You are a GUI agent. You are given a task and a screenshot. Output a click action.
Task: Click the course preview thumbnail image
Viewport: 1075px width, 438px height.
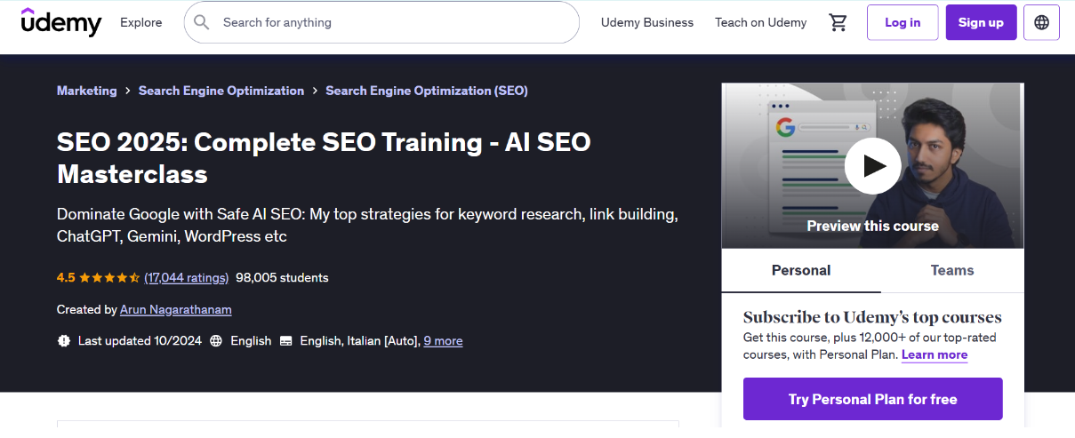tap(872, 166)
